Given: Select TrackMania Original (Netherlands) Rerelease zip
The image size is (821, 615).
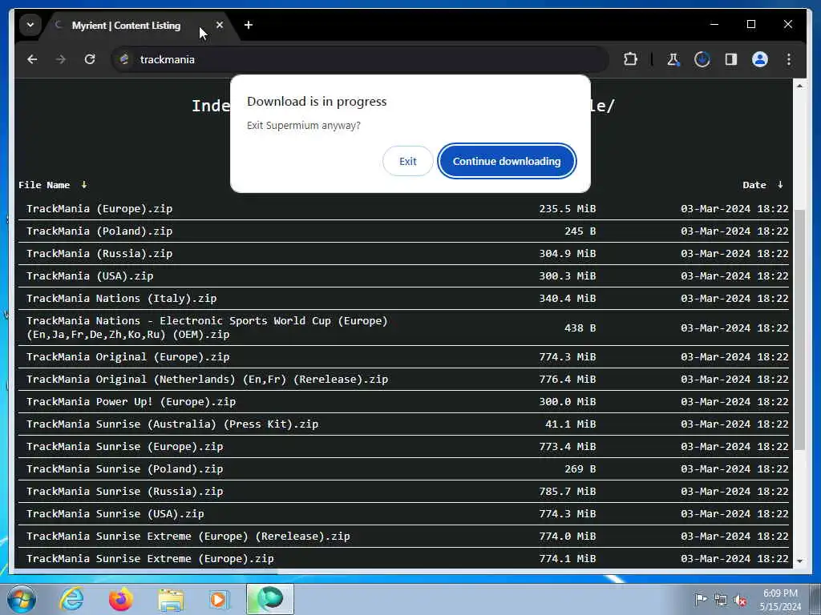Looking at the screenshot, I should coord(208,380).
